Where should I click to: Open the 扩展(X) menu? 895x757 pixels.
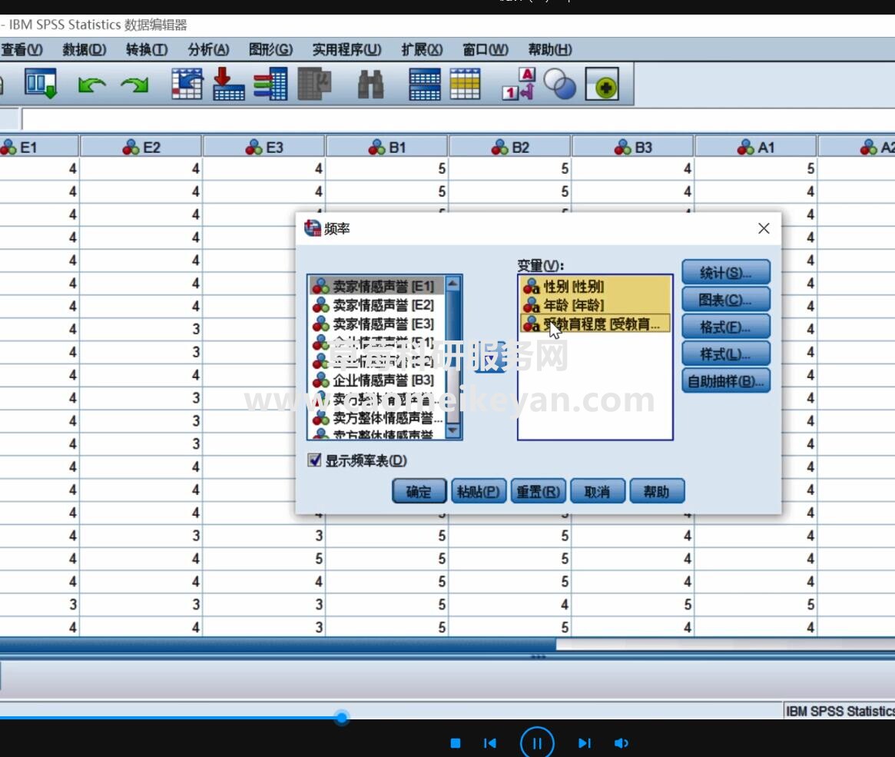point(422,50)
